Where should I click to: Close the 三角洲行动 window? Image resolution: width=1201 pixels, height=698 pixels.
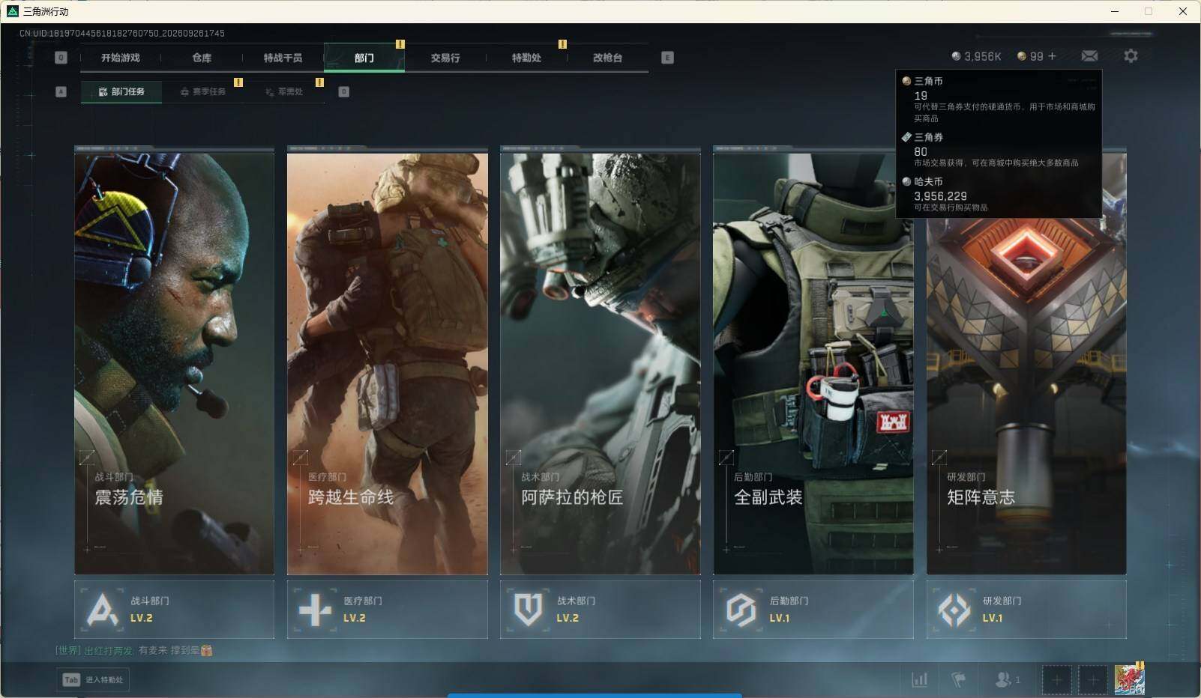[1183, 11]
